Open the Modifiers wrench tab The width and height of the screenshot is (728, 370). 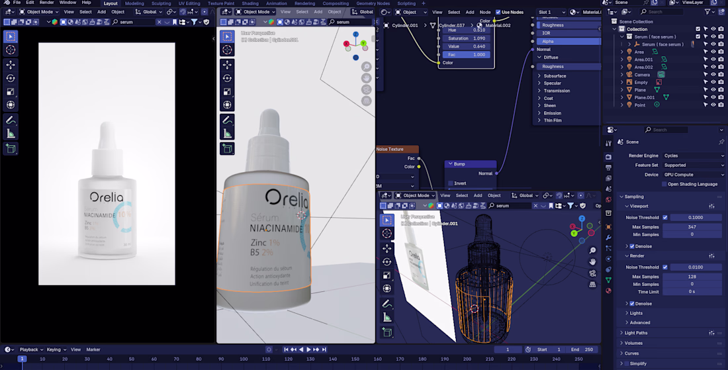point(609,238)
